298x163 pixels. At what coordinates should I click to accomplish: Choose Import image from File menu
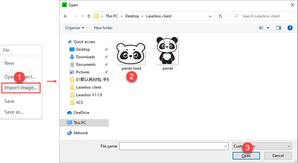tap(21, 88)
